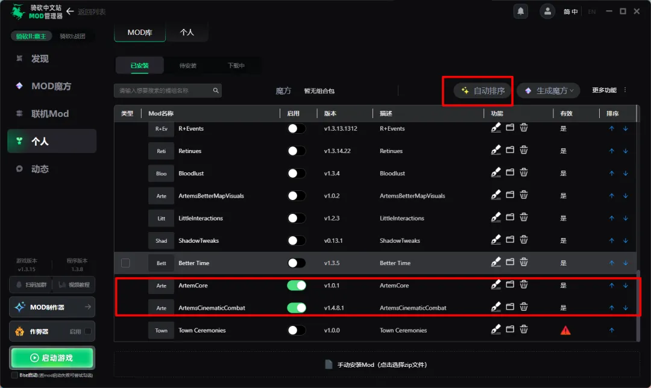Screen dimensions: 651x388
Task: Disable the ArtemCore mod toggle
Action: click(x=297, y=286)
